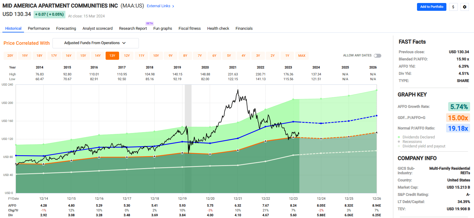Click the +0.07 (+0.05%) price change badge
This screenshot has height=218, width=474.
click(x=49, y=14)
